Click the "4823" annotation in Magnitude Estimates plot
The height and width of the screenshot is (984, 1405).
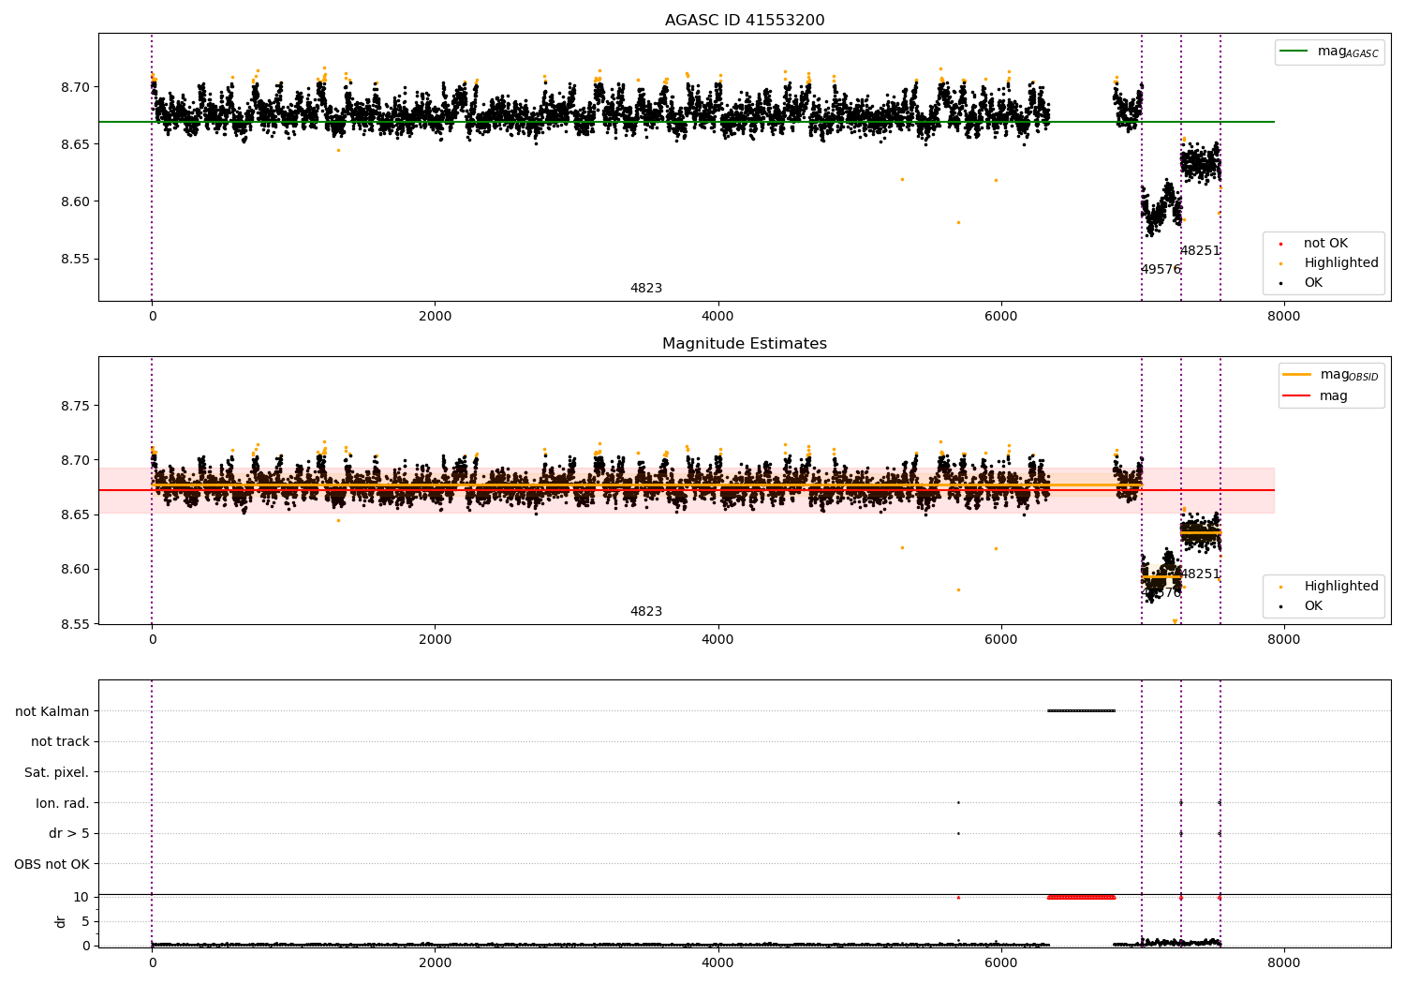646,612
